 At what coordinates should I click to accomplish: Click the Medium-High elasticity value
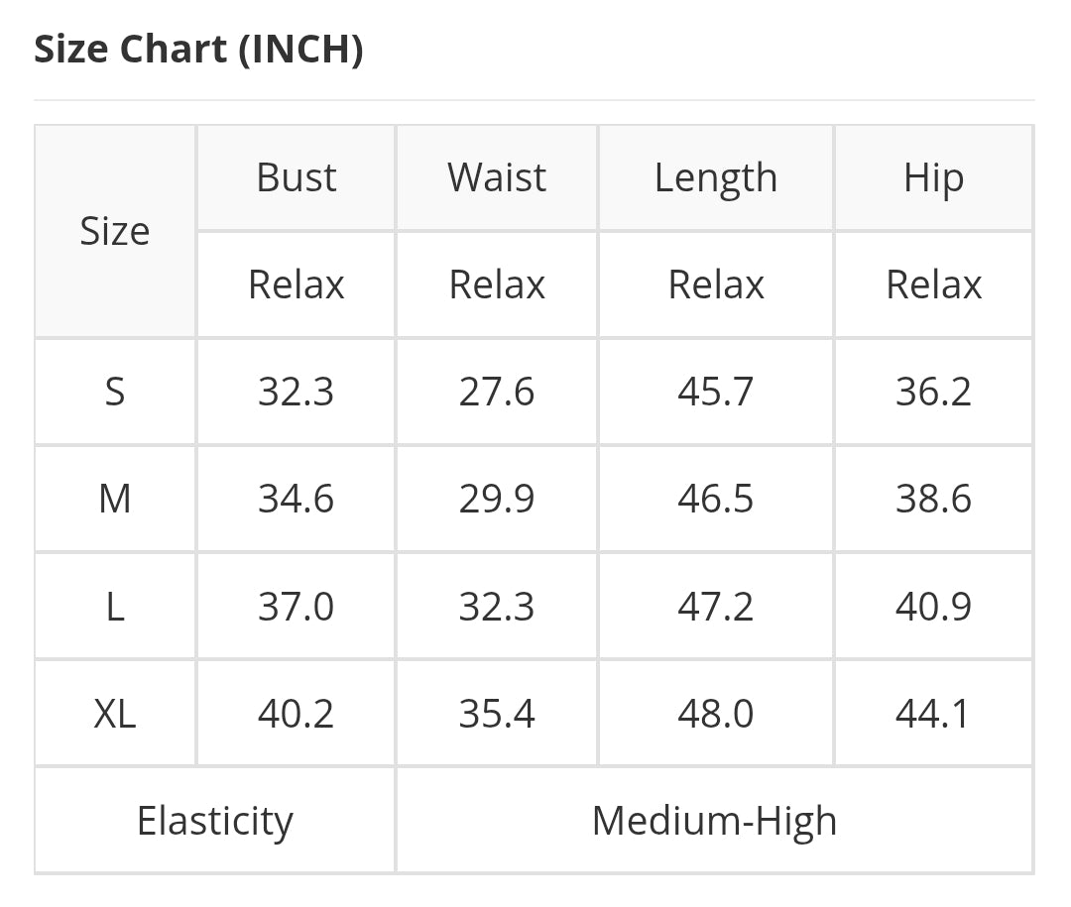pyautogui.click(x=714, y=821)
